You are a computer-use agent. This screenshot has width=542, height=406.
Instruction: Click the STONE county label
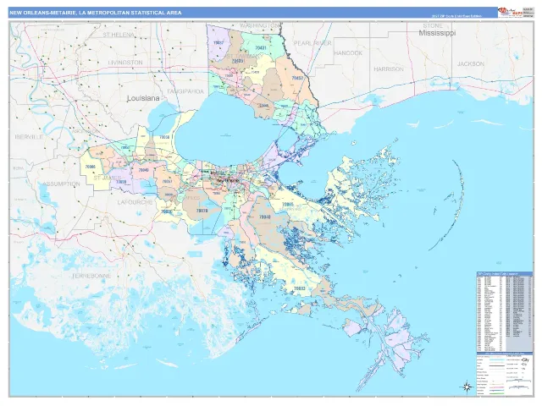[x=433, y=25]
